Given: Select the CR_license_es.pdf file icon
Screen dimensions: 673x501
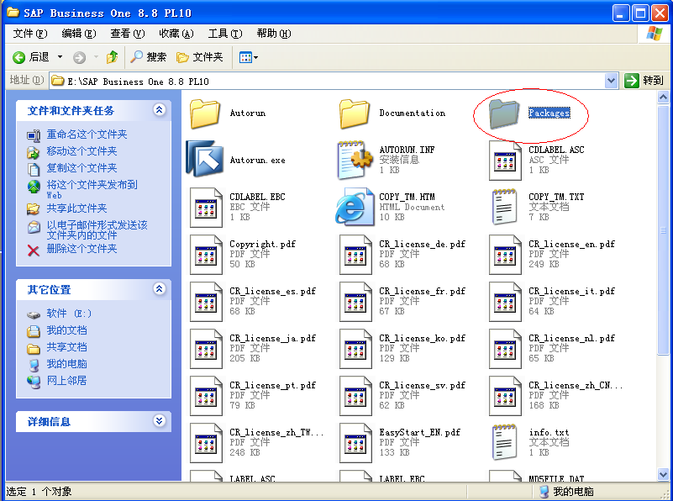Looking at the screenshot, I should pos(207,302).
